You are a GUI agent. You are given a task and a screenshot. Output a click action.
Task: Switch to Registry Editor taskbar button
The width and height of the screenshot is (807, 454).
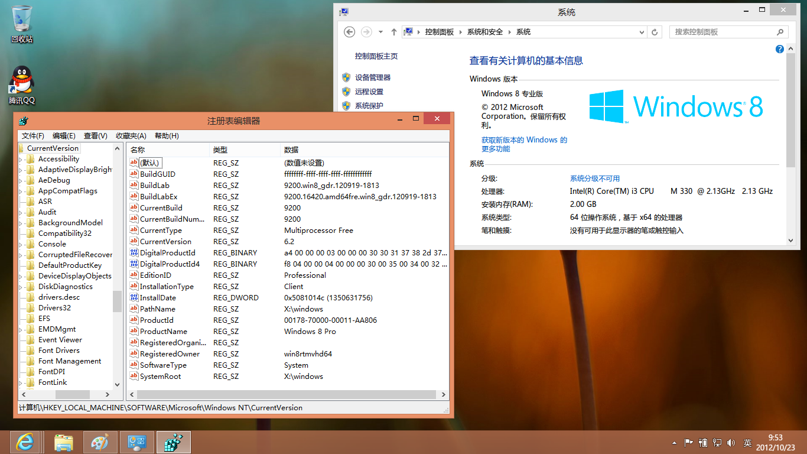click(173, 442)
